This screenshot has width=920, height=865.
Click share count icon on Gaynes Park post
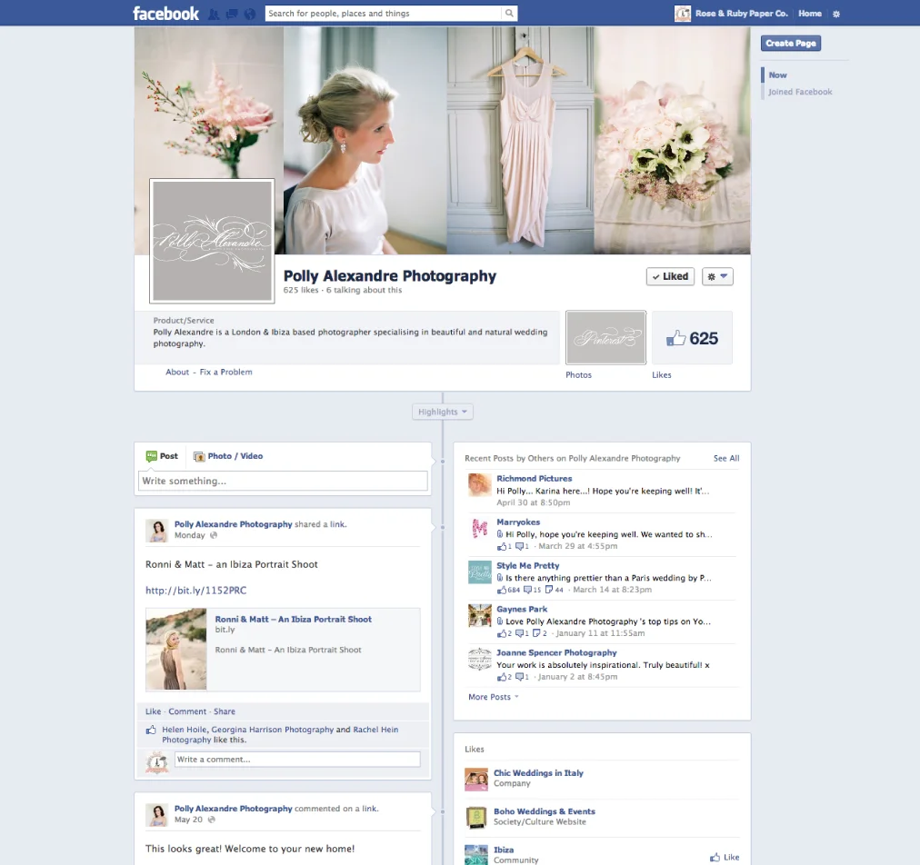pos(536,633)
